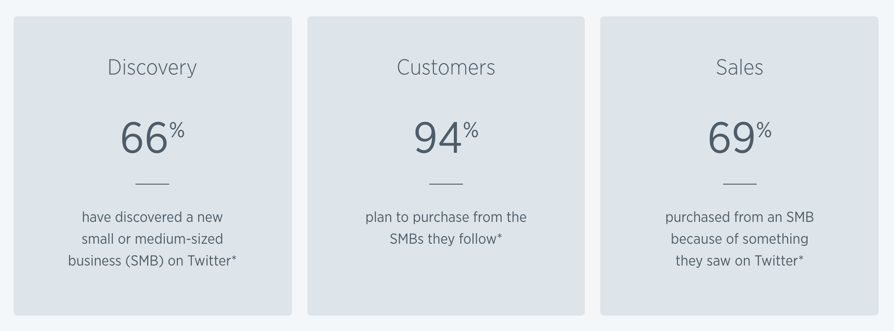Viewport: 894px width, 331px height.
Task: Click the divider line under 66%
Action: (152, 184)
